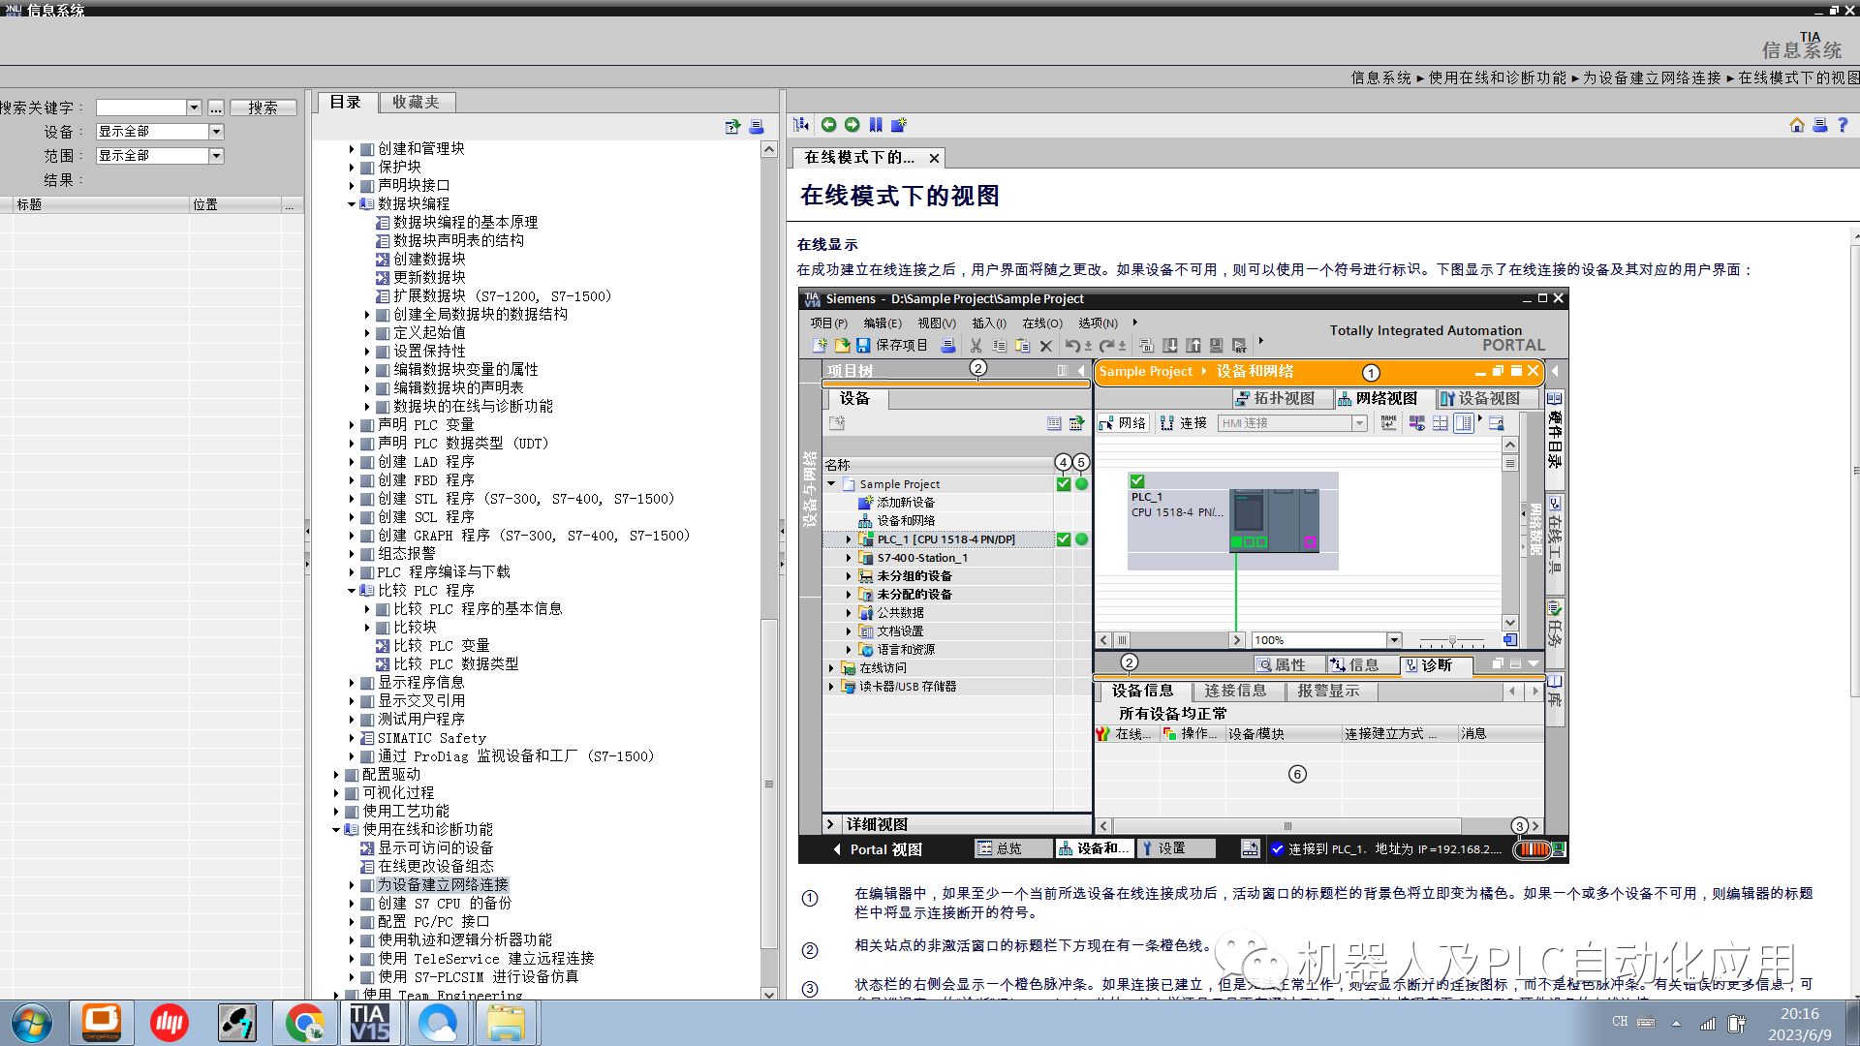Open Windows Start menu
The width and height of the screenshot is (1860, 1046).
click(x=31, y=1024)
